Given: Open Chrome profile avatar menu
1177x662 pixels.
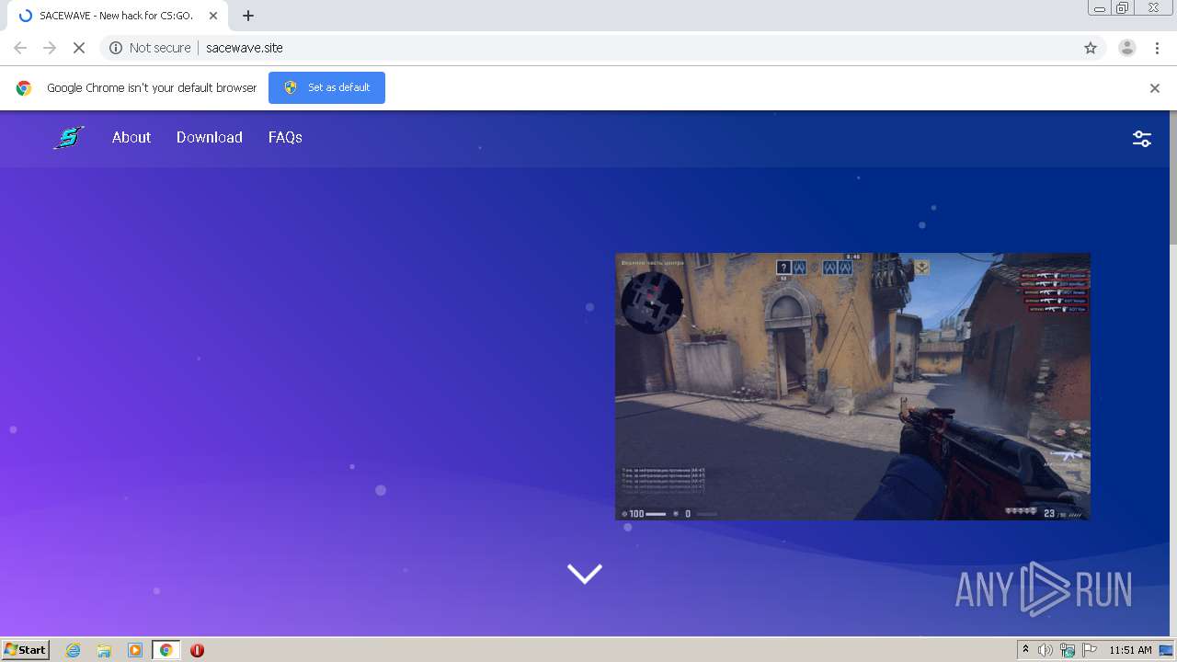Looking at the screenshot, I should 1127,48.
